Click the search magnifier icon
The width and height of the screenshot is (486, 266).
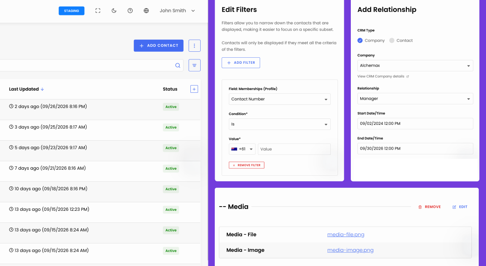tap(178, 65)
